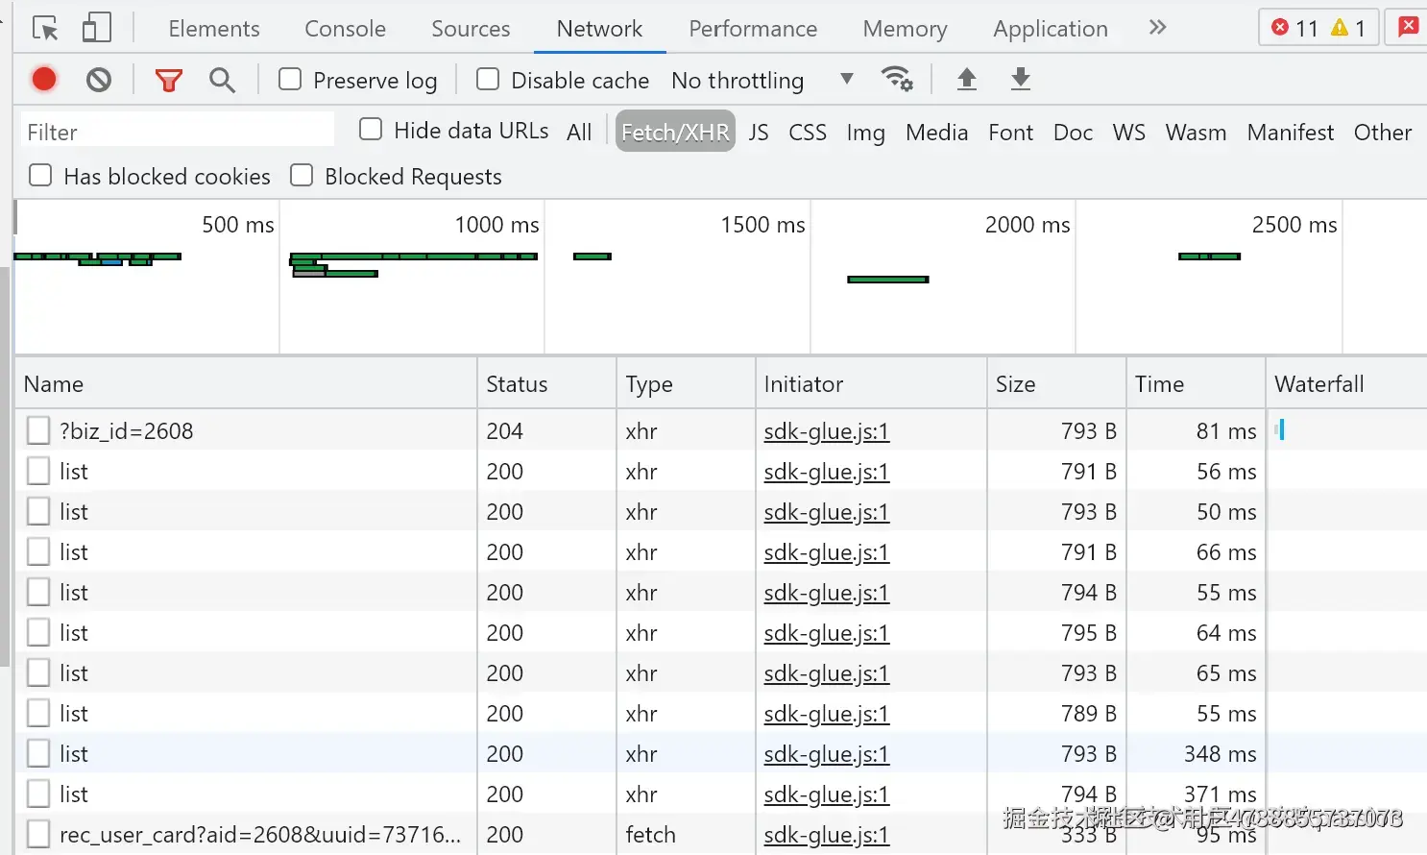Open the issues flag icon
Viewport: 1427px width, 855px height.
point(1408,27)
